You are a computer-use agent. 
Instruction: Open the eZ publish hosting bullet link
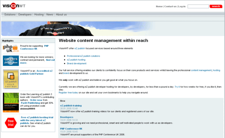point(76,59)
